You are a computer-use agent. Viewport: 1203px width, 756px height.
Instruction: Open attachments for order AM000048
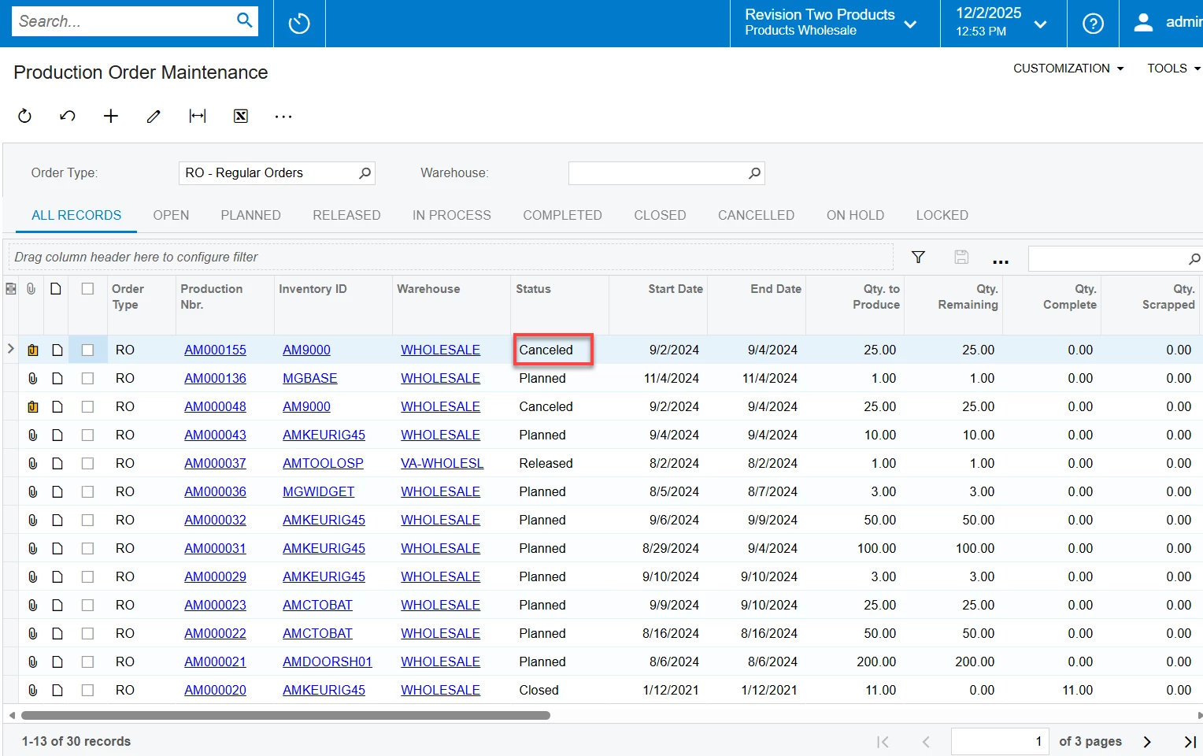[33, 406]
